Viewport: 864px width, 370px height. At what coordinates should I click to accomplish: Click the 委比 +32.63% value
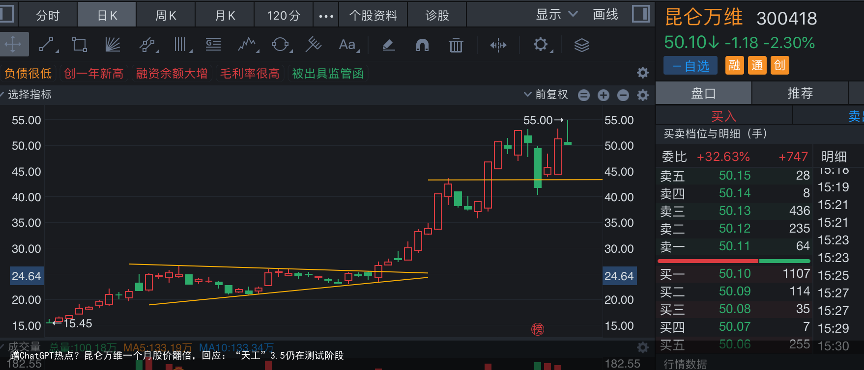coord(723,157)
